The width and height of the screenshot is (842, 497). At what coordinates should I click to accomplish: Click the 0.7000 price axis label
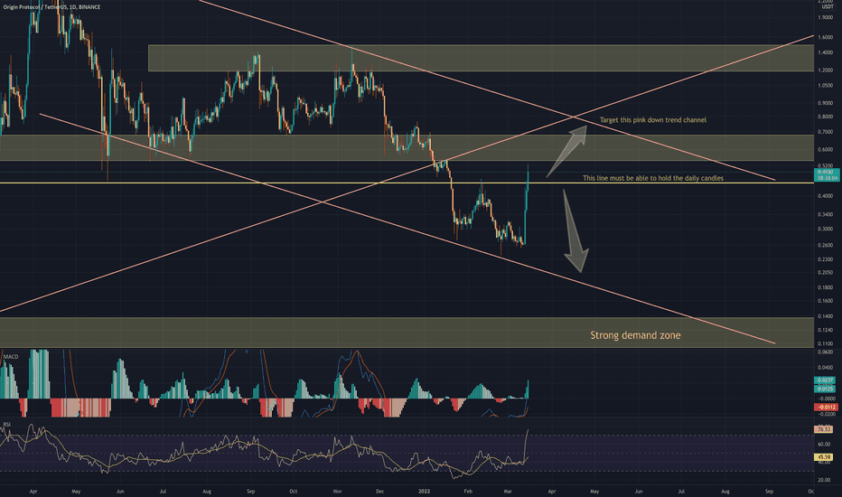point(826,132)
